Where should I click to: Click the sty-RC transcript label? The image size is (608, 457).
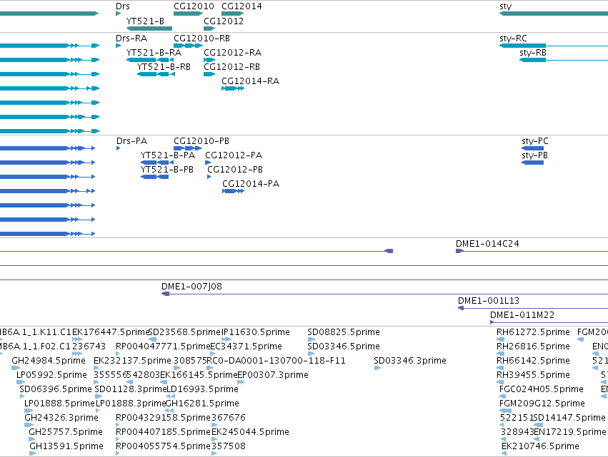(514, 38)
